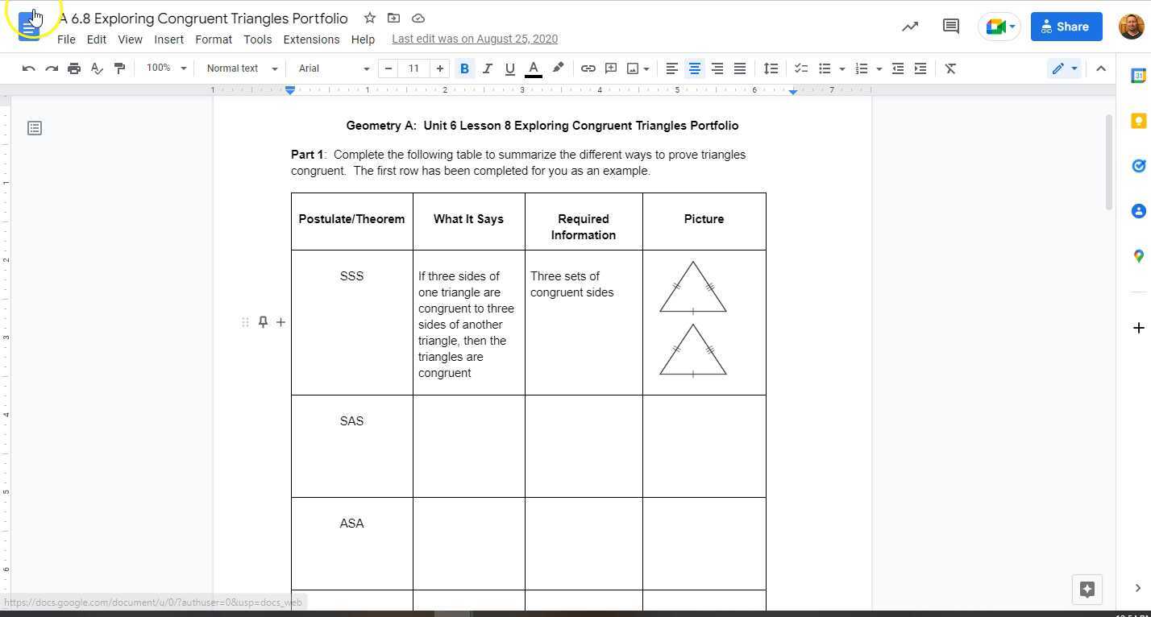Align text to the right
The image size is (1151, 617).
717,68
